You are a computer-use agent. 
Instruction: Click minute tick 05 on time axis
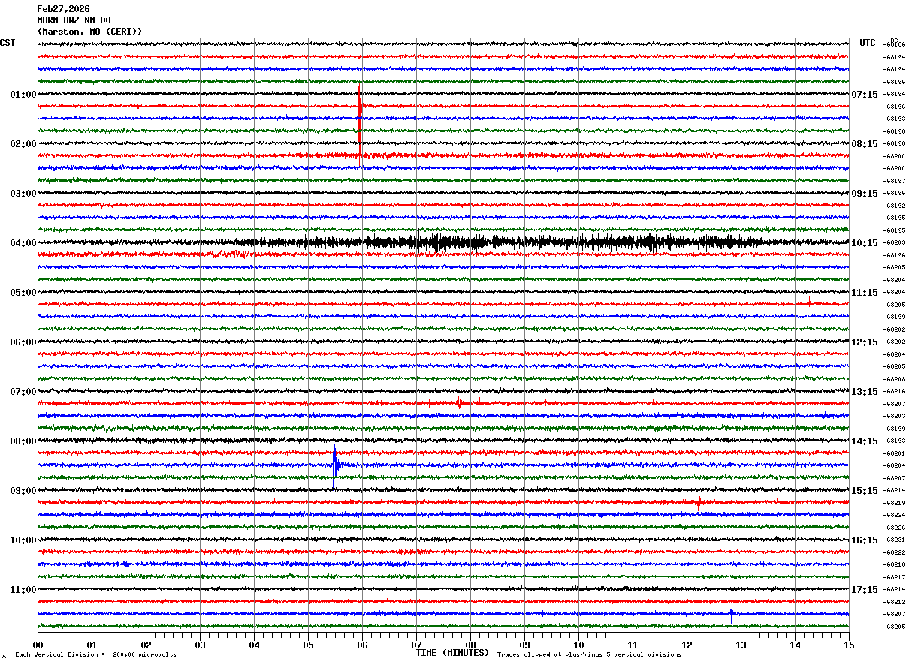click(x=308, y=645)
